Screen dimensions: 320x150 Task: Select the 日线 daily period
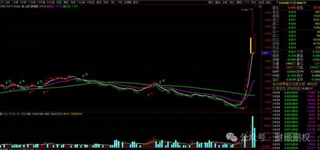click(x=59, y=2)
